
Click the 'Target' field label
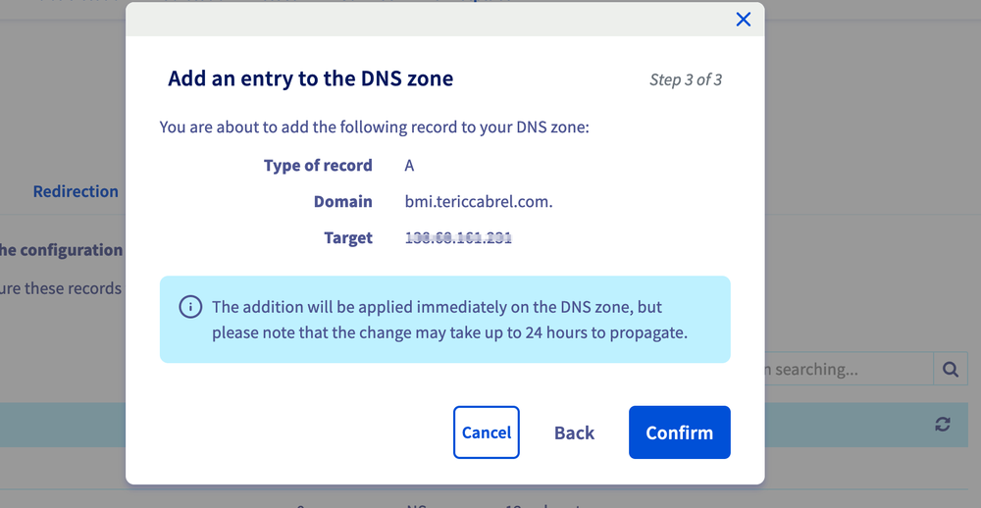(348, 237)
